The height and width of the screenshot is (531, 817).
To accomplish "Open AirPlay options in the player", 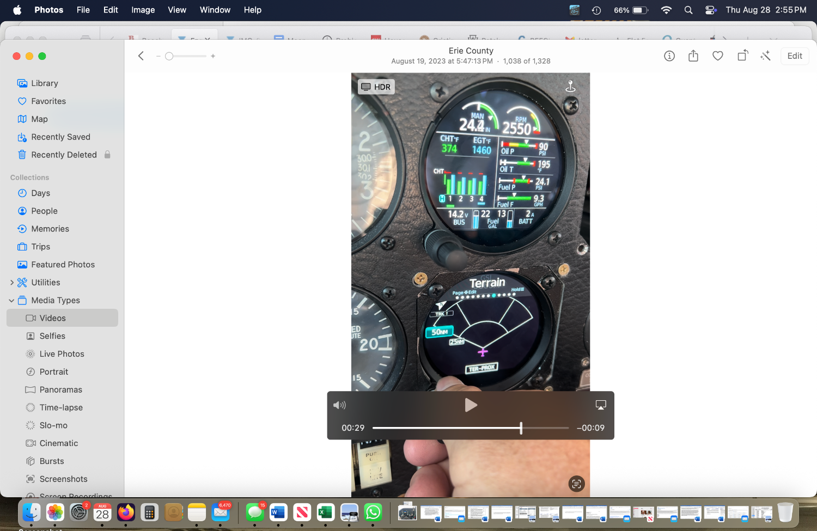I will [x=601, y=405].
